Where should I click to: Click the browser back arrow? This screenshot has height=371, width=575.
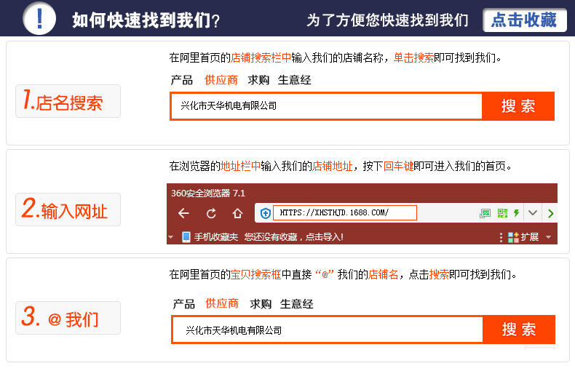[183, 213]
